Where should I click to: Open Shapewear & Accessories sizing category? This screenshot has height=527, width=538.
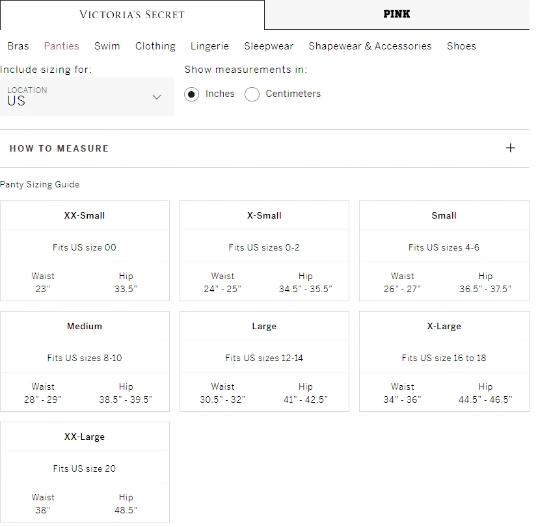[x=370, y=46]
